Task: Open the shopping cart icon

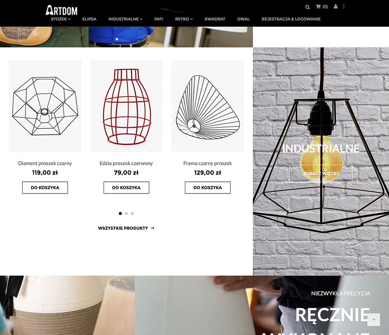Action: coord(318,7)
